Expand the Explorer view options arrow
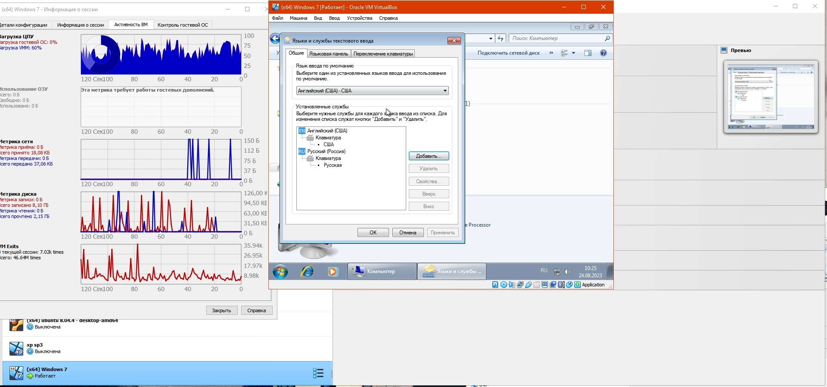Image resolution: width=827 pixels, height=387 pixels. point(573,53)
